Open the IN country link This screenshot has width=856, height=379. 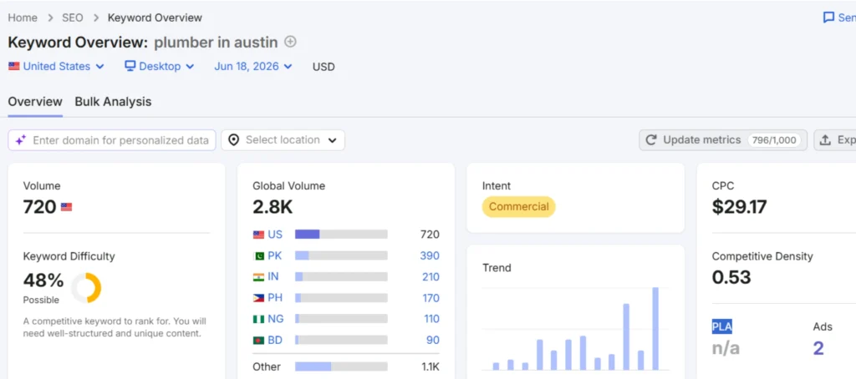(x=273, y=277)
